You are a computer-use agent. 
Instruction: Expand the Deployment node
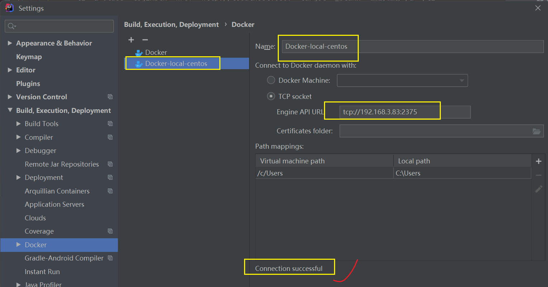[19, 177]
